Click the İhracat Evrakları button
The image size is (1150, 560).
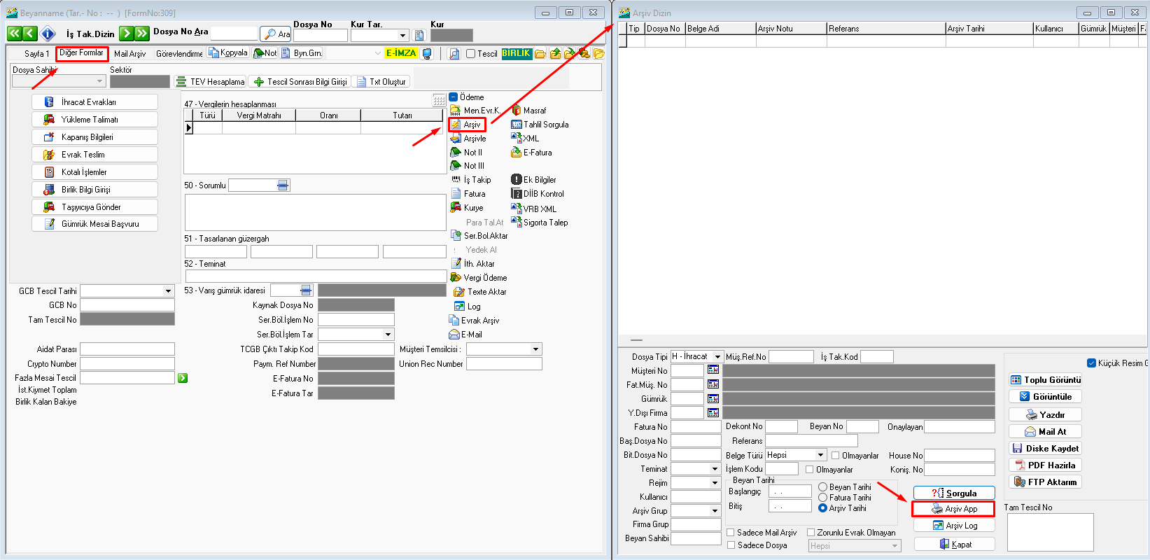click(94, 102)
